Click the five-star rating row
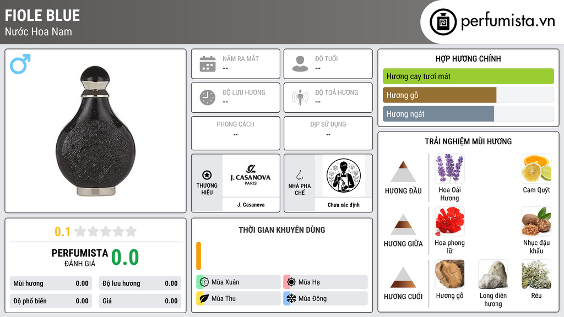This screenshot has height=317, width=564. click(x=106, y=231)
